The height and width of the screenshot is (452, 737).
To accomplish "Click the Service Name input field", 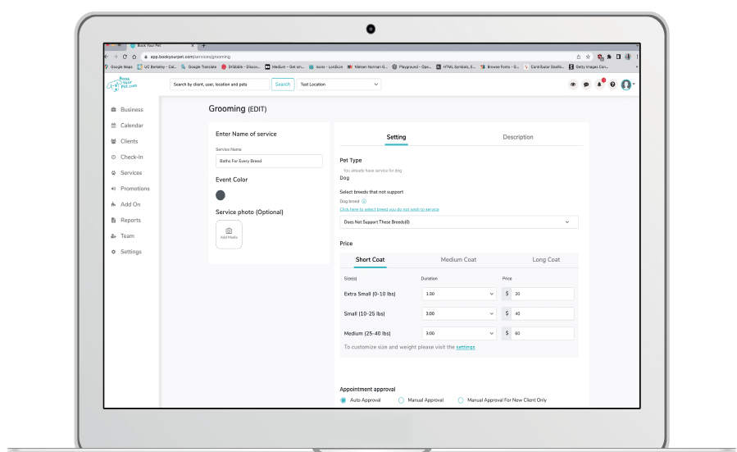I will [269, 162].
